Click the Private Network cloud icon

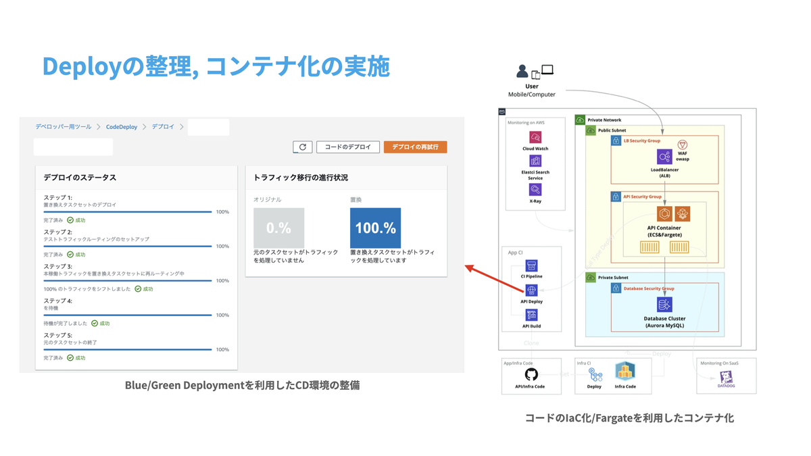point(580,120)
